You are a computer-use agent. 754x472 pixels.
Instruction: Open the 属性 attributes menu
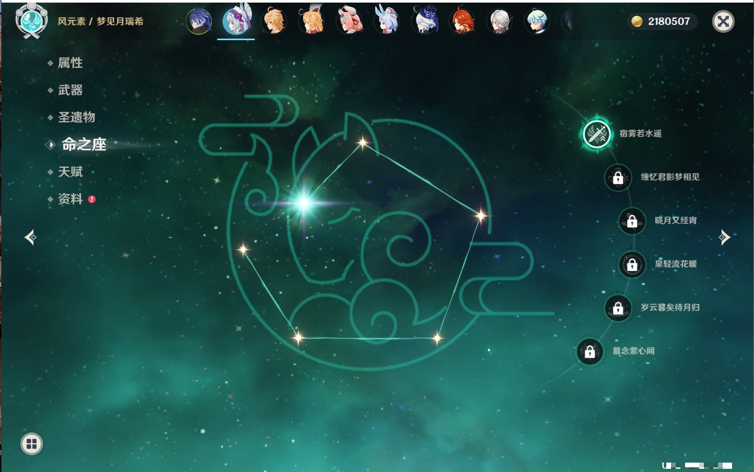pos(70,63)
